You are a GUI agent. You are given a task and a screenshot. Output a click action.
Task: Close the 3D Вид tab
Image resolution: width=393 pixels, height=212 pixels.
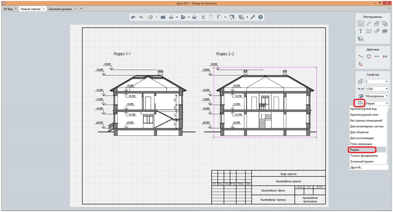coord(16,9)
